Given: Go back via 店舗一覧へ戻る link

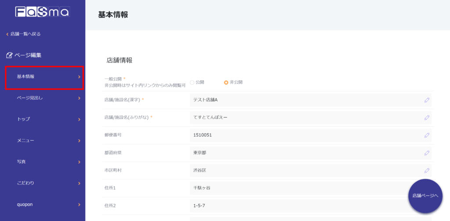Looking at the screenshot, I should pos(25,34).
